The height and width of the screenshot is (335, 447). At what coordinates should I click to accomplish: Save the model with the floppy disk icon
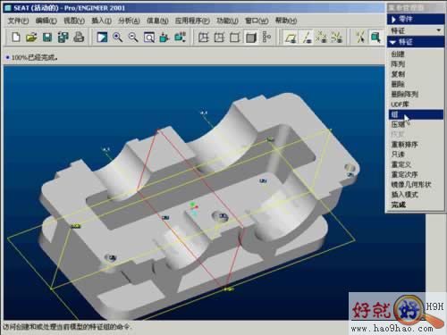click(x=47, y=38)
